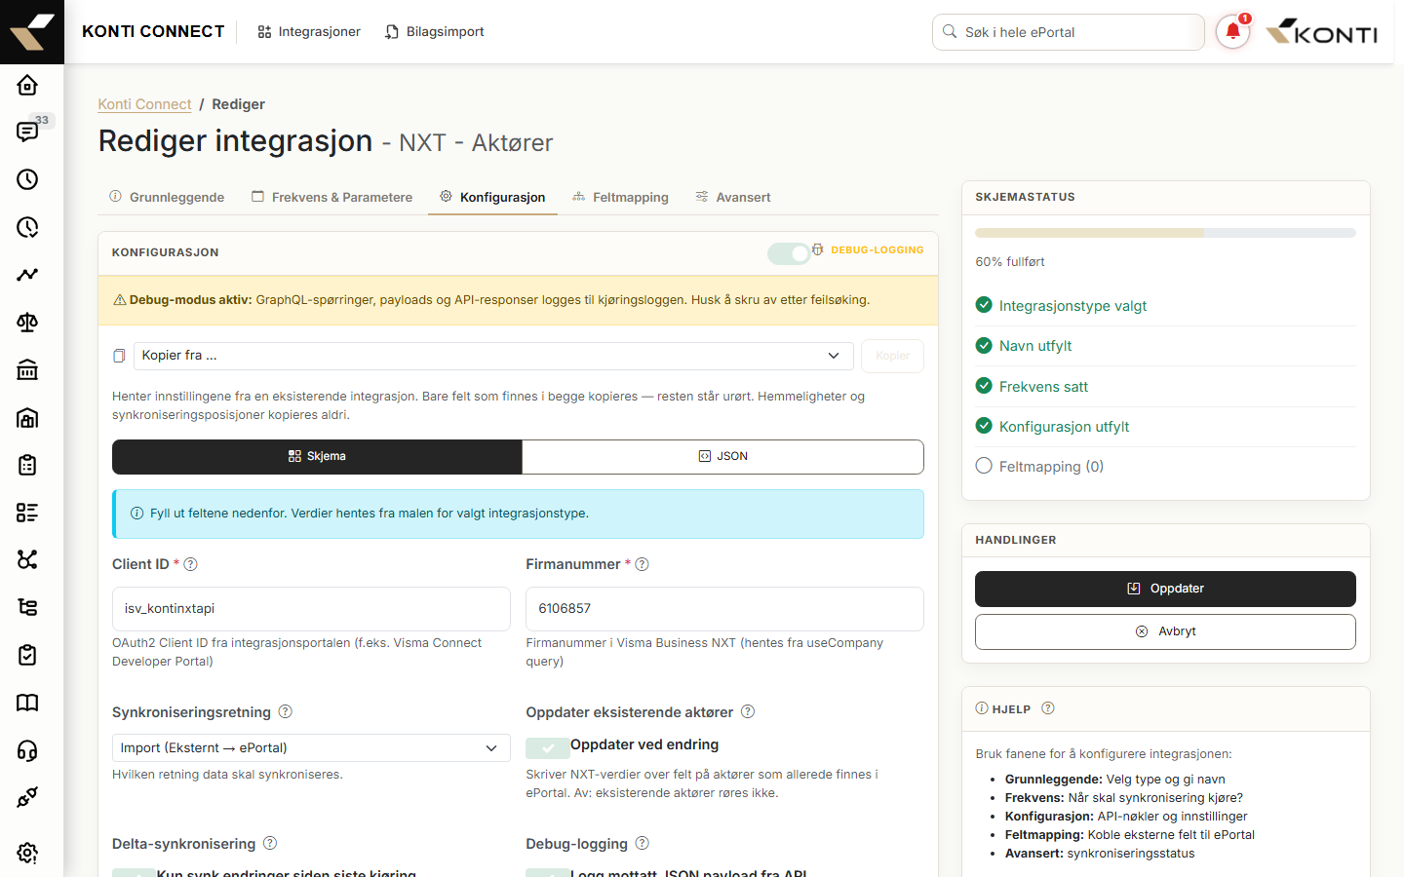This screenshot has height=877, width=1404.
Task: Open the Kopier fra dropdown
Action: coord(493,356)
